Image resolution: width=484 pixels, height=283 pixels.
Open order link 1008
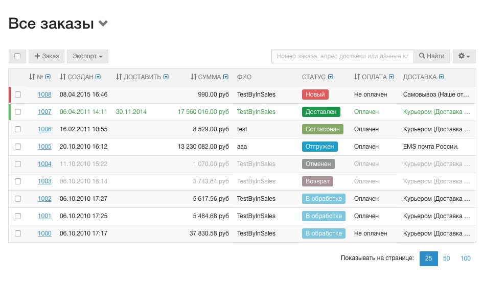[44, 95]
